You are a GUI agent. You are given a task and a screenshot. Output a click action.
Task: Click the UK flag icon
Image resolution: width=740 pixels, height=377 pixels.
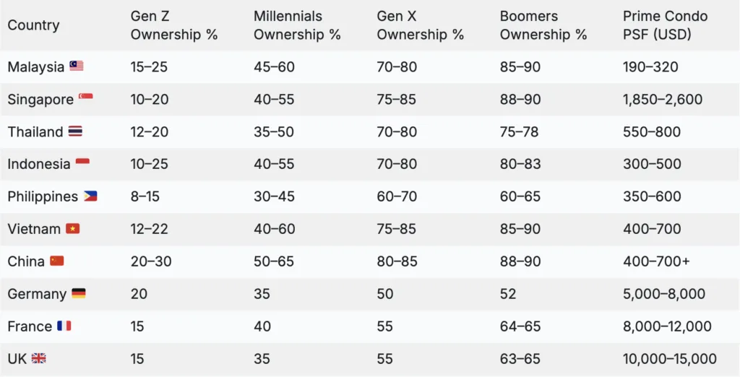pos(39,358)
